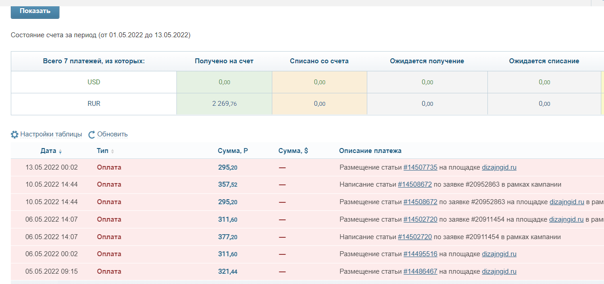Visit dizajngid.ru link in 06.05.2022 00:02 row

pyautogui.click(x=499, y=254)
